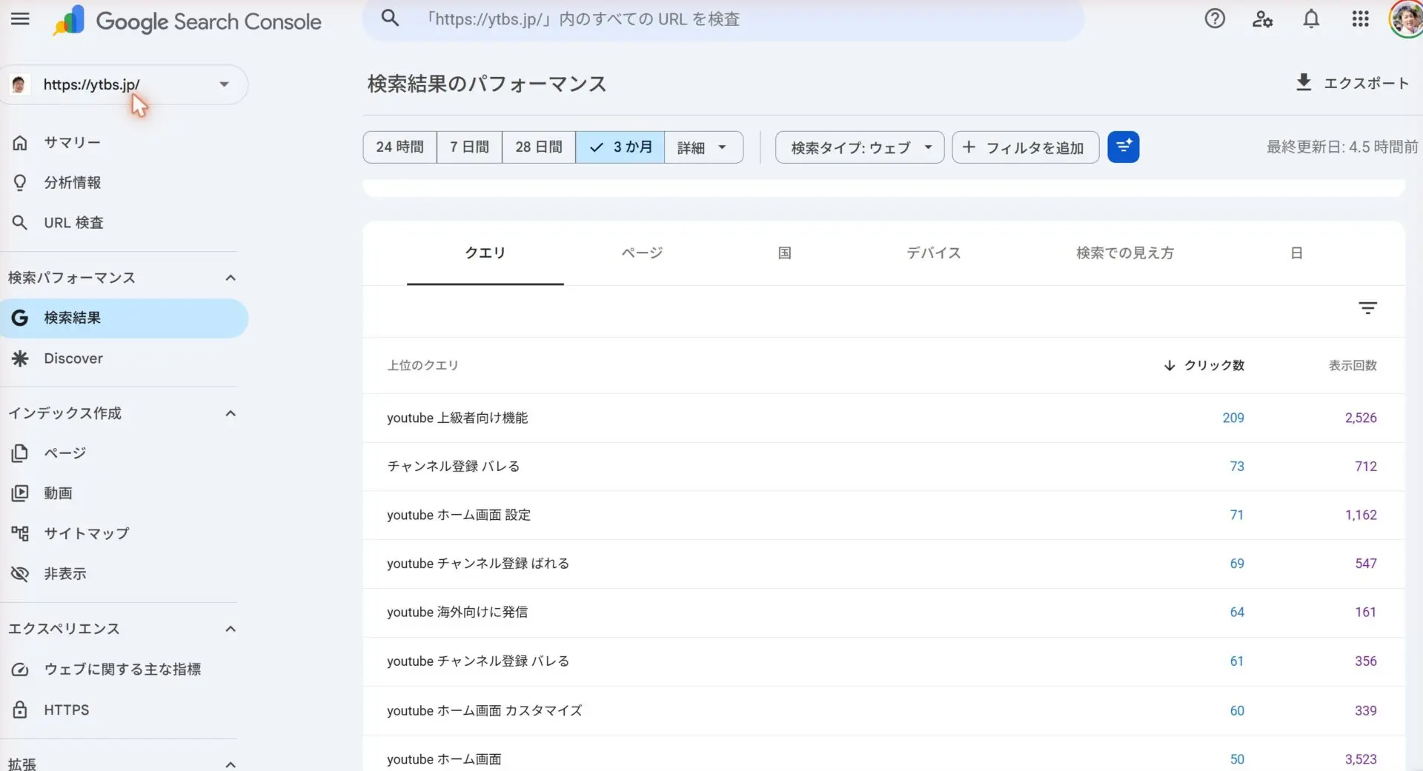The width and height of the screenshot is (1423, 771).
Task: Click the URL inspection magnifier icon
Action: coord(20,222)
